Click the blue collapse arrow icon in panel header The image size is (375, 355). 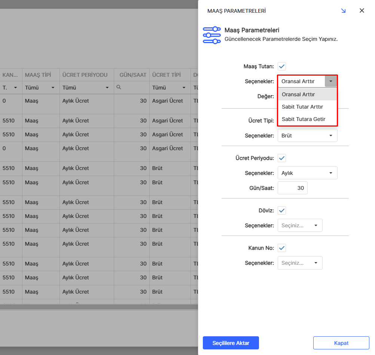pyautogui.click(x=343, y=11)
